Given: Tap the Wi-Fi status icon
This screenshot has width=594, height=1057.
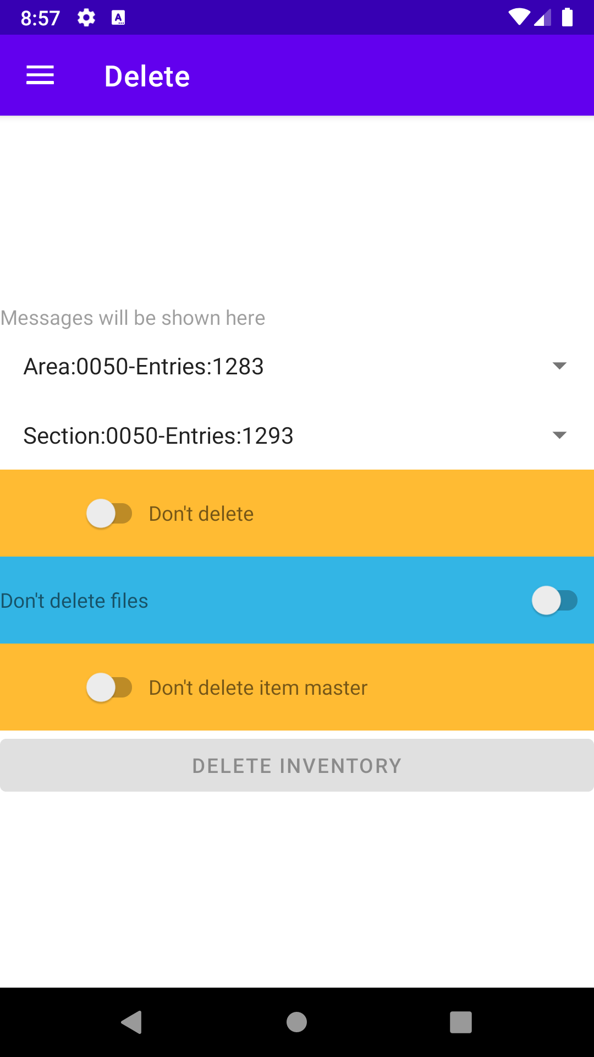Looking at the screenshot, I should coord(519,18).
